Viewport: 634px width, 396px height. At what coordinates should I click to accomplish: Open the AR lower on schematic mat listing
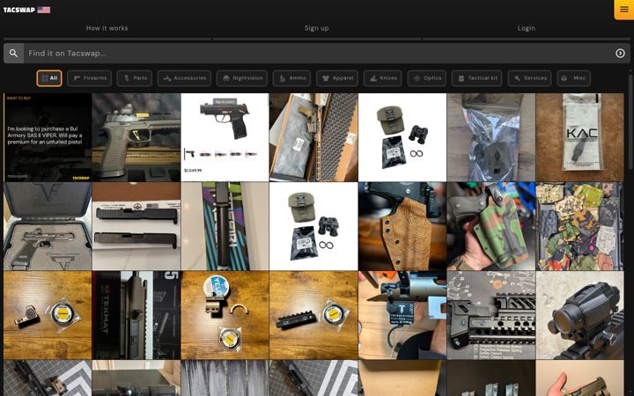pyautogui.click(x=491, y=315)
